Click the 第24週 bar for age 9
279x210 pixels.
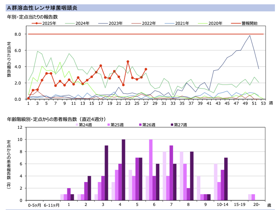(x=199, y=188)
